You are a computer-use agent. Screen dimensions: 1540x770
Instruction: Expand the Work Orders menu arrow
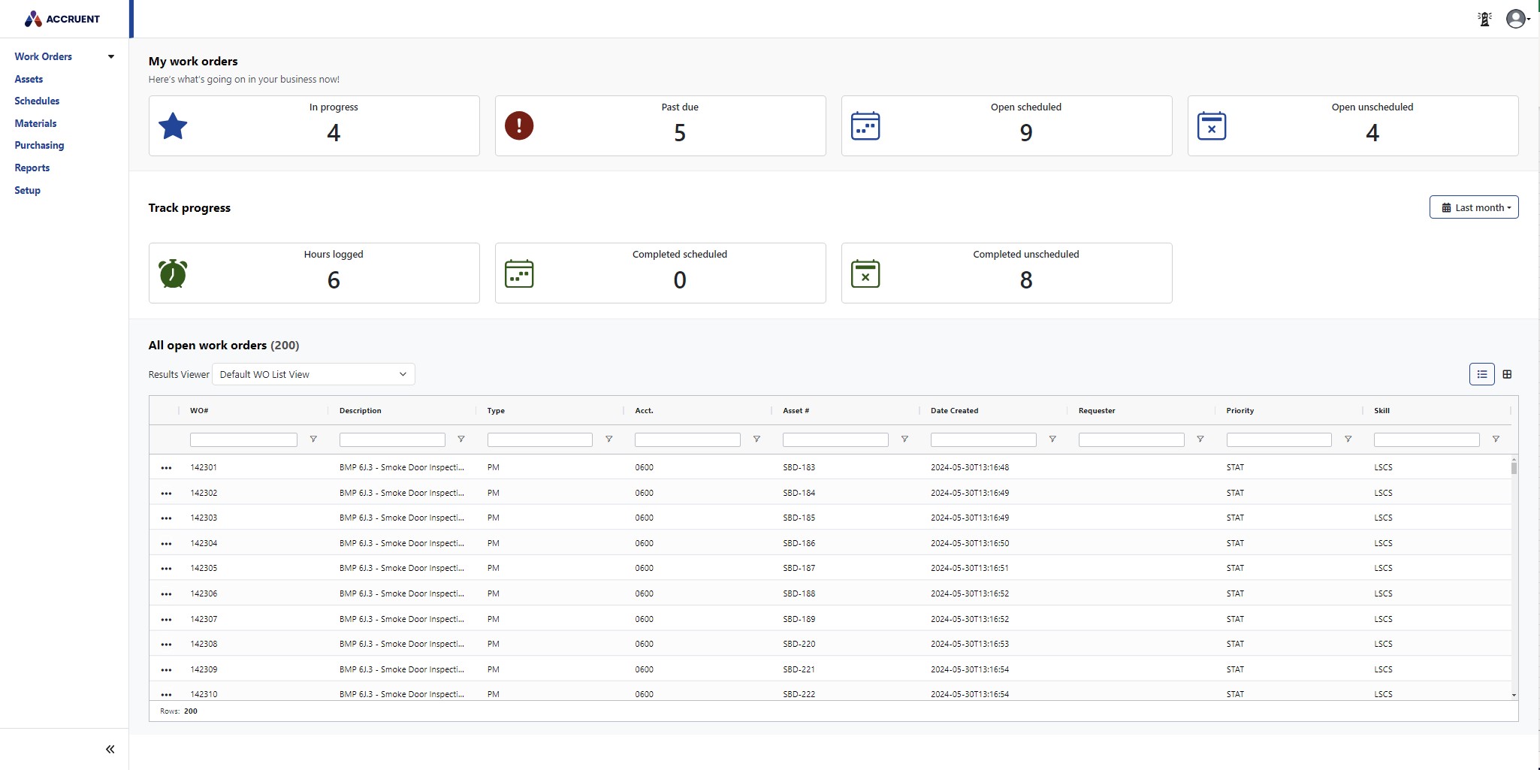pyautogui.click(x=111, y=56)
